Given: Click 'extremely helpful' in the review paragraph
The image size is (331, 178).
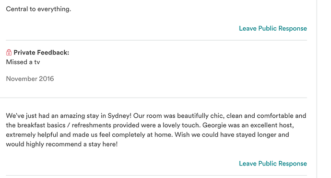Looking at the screenshot, I should pos(32,135).
